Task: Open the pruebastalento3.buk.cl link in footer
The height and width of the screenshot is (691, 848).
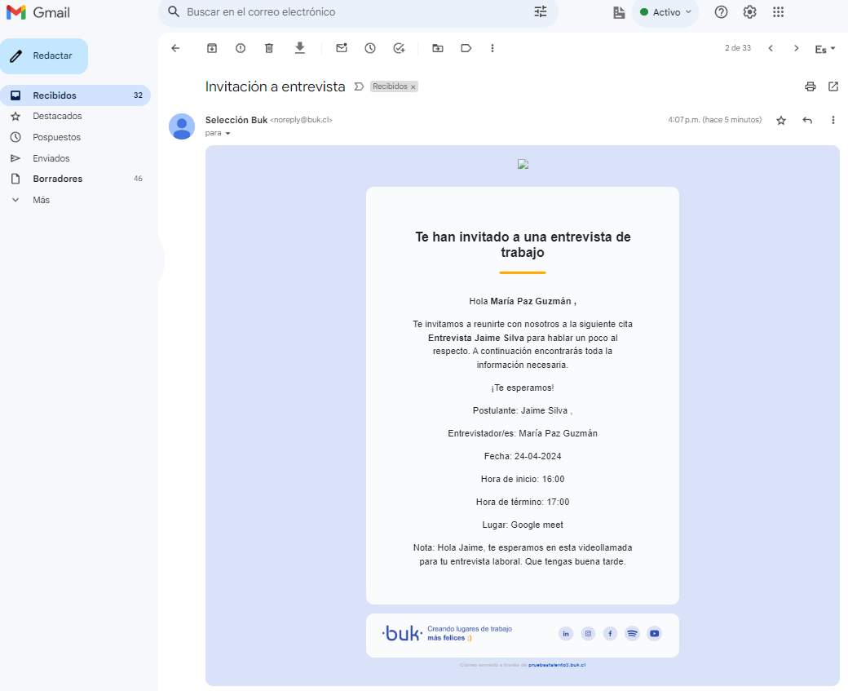Action: coord(557,665)
